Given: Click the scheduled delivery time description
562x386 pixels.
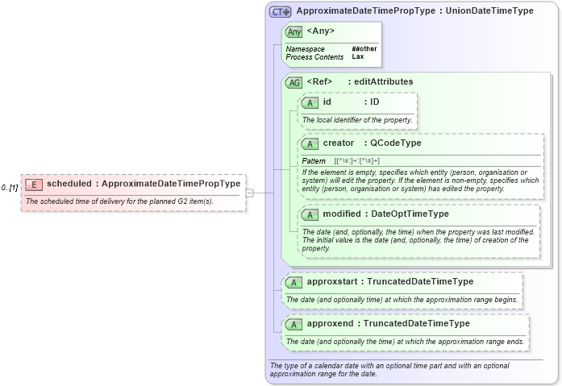Looking at the screenshot, I should [x=119, y=201].
